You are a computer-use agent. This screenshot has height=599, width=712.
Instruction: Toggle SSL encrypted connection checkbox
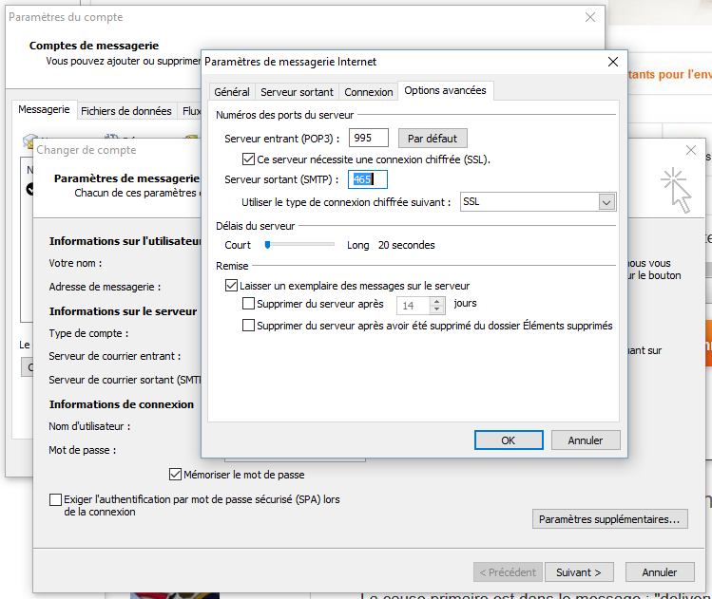click(x=248, y=159)
